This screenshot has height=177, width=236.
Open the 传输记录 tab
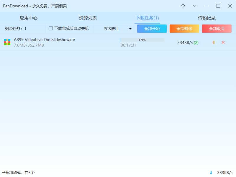point(207,18)
